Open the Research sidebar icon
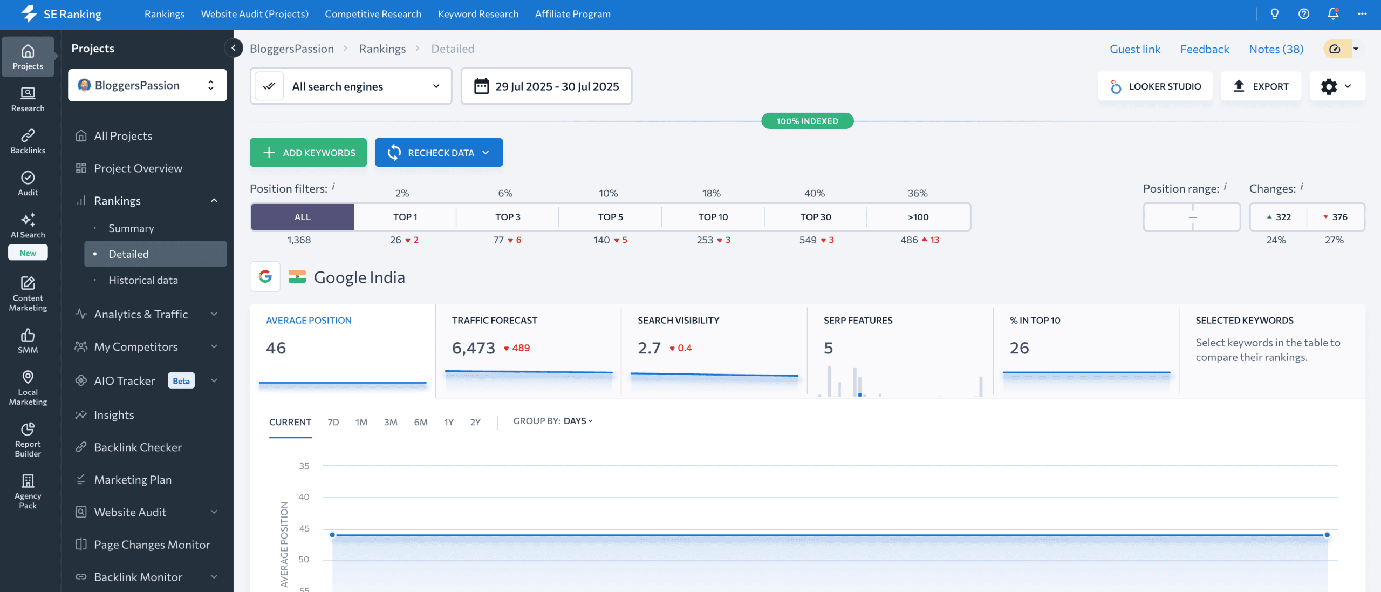The image size is (1381, 592). click(28, 99)
